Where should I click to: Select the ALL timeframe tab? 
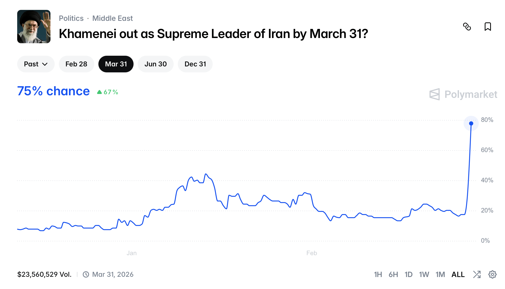click(x=458, y=274)
